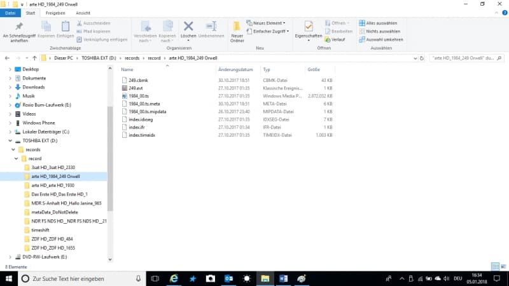Click Pfad kopieren in ribbon
This screenshot has width=509, height=286.
tap(94, 31)
